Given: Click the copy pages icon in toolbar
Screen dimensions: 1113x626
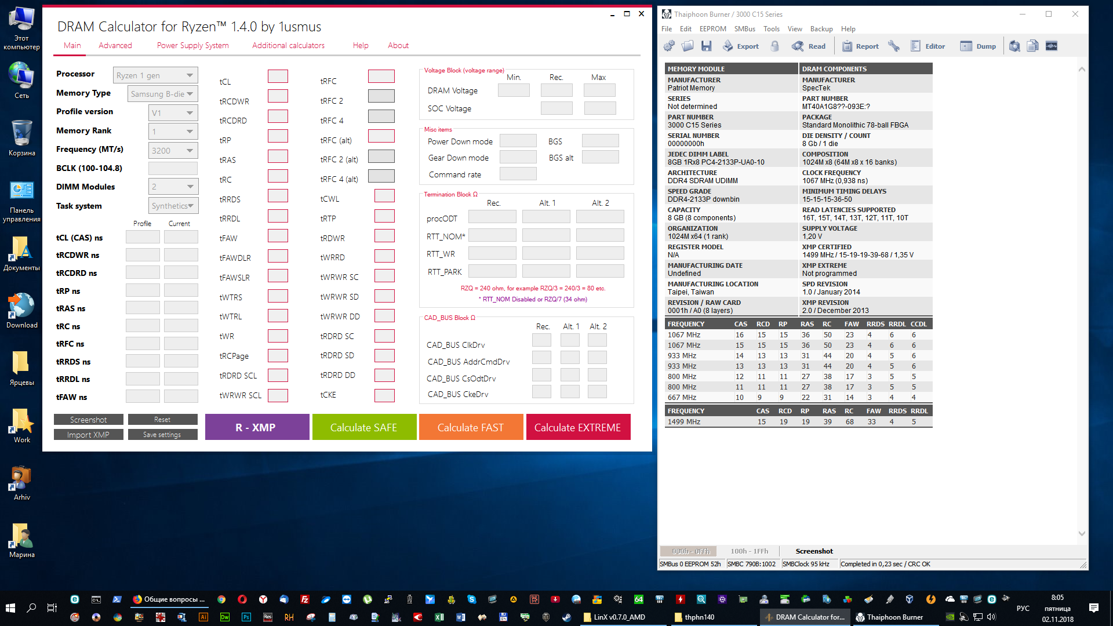Looking at the screenshot, I should tap(1032, 46).
